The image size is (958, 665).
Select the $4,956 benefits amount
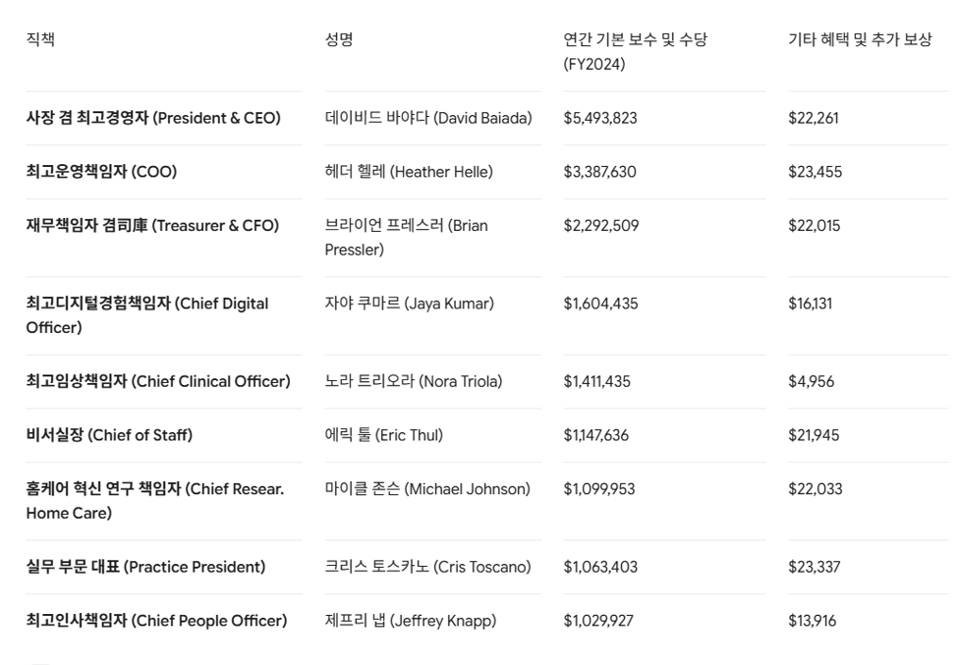pos(811,382)
